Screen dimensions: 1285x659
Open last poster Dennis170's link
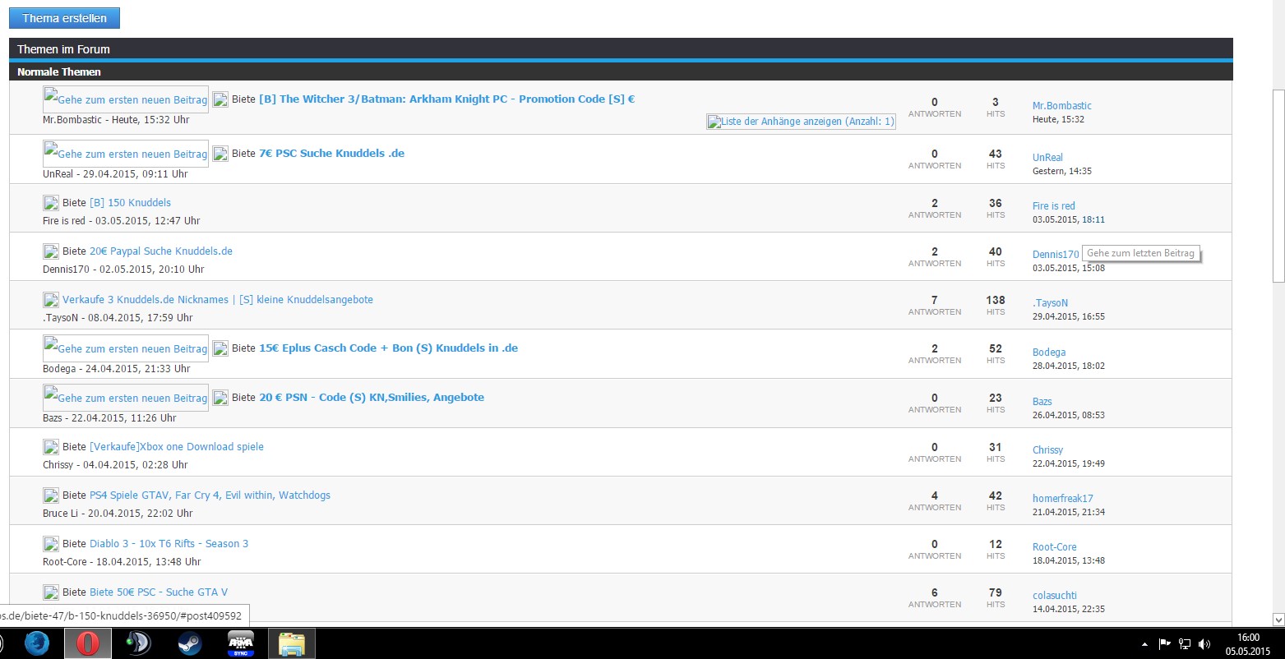[x=1056, y=255]
